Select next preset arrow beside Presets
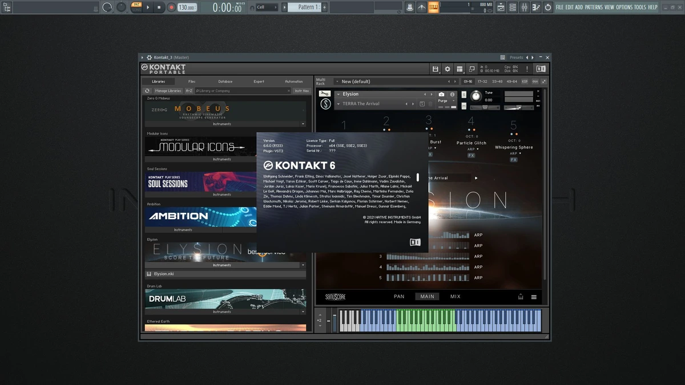 point(533,57)
